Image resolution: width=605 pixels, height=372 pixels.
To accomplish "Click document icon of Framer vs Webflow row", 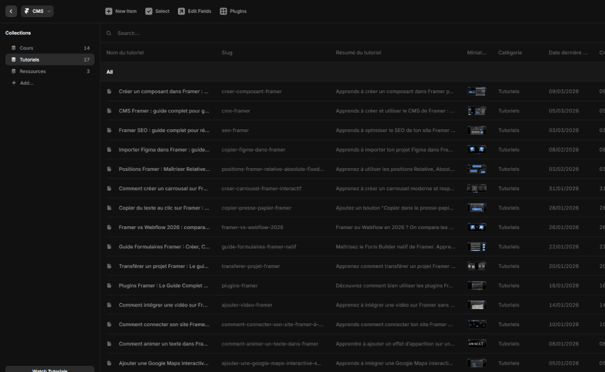I will point(110,227).
